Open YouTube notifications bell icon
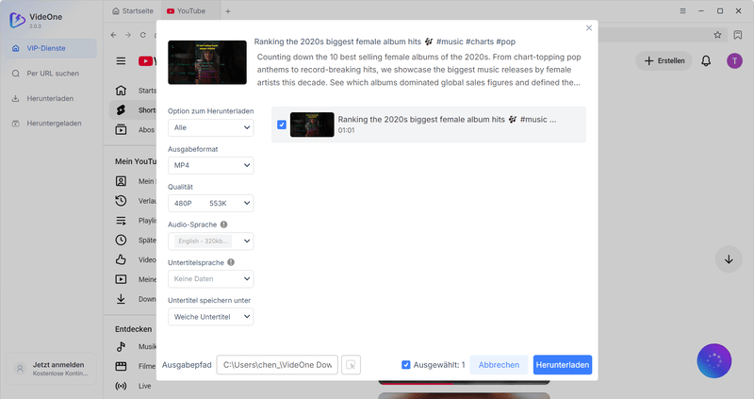This screenshot has width=754, height=399. (x=706, y=60)
